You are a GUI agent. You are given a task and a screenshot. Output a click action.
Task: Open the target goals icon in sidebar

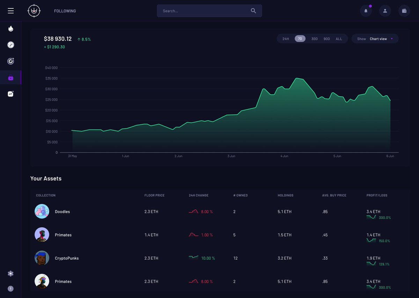[x=10, y=61]
